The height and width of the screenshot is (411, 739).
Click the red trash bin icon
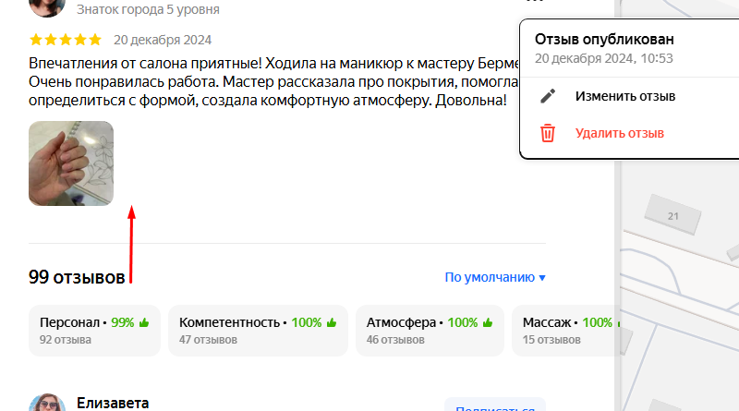(548, 133)
